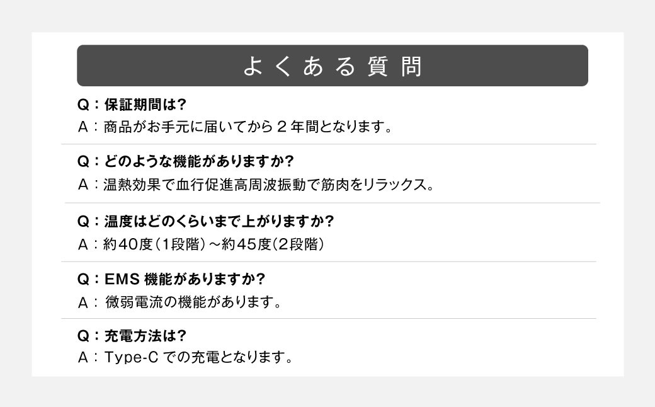
Task: Select the question 保証期間は?
Action: (x=145, y=104)
